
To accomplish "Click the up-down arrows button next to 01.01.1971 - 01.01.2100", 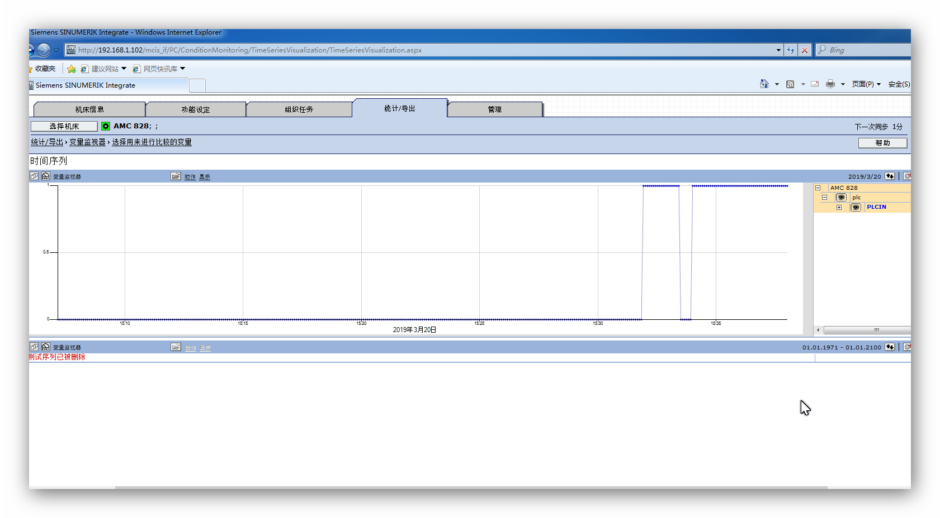I will pos(890,347).
